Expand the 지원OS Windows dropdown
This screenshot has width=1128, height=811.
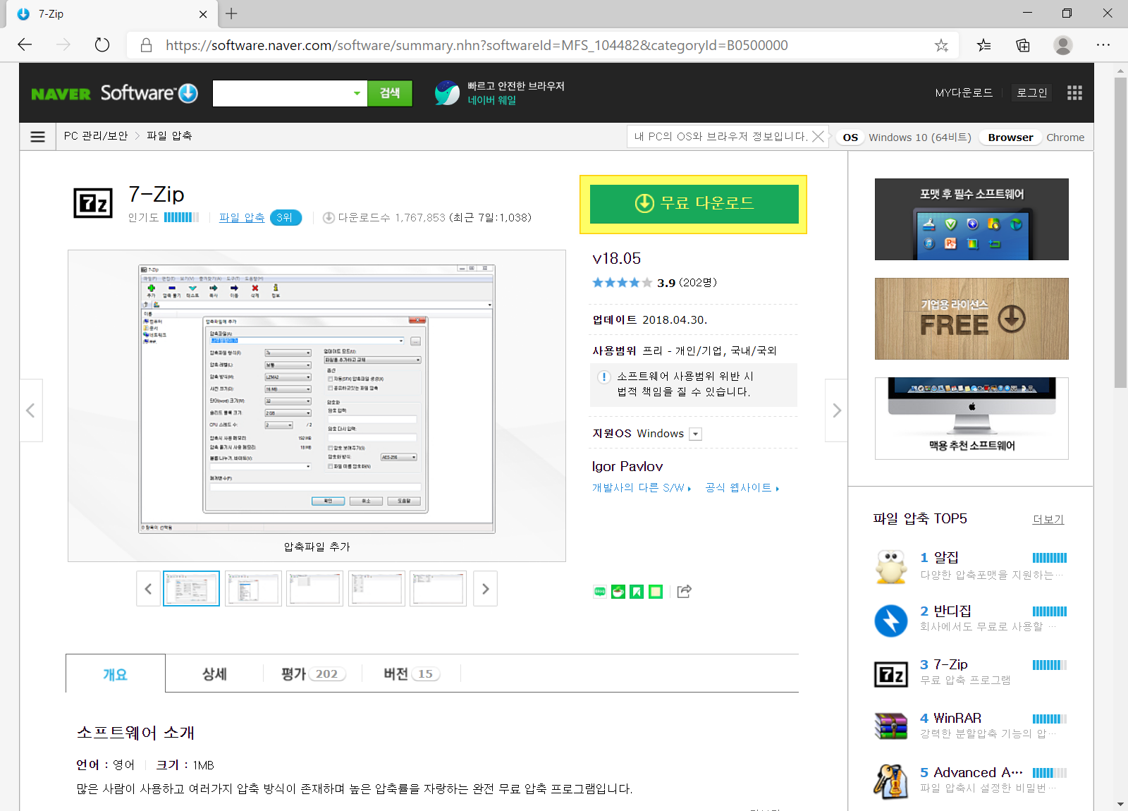(695, 434)
